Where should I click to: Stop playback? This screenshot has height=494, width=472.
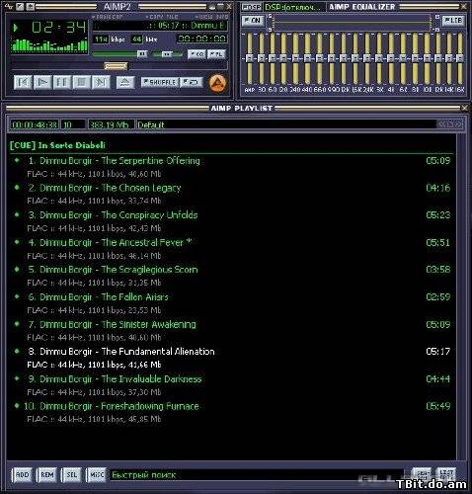point(81,82)
